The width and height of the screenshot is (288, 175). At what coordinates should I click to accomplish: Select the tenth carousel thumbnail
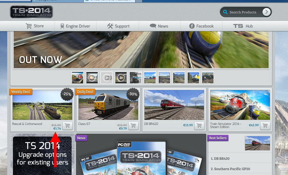(x=208, y=78)
